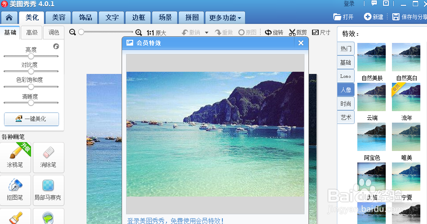
Task: Select the 调色 adjustment tab
Action: [54, 33]
